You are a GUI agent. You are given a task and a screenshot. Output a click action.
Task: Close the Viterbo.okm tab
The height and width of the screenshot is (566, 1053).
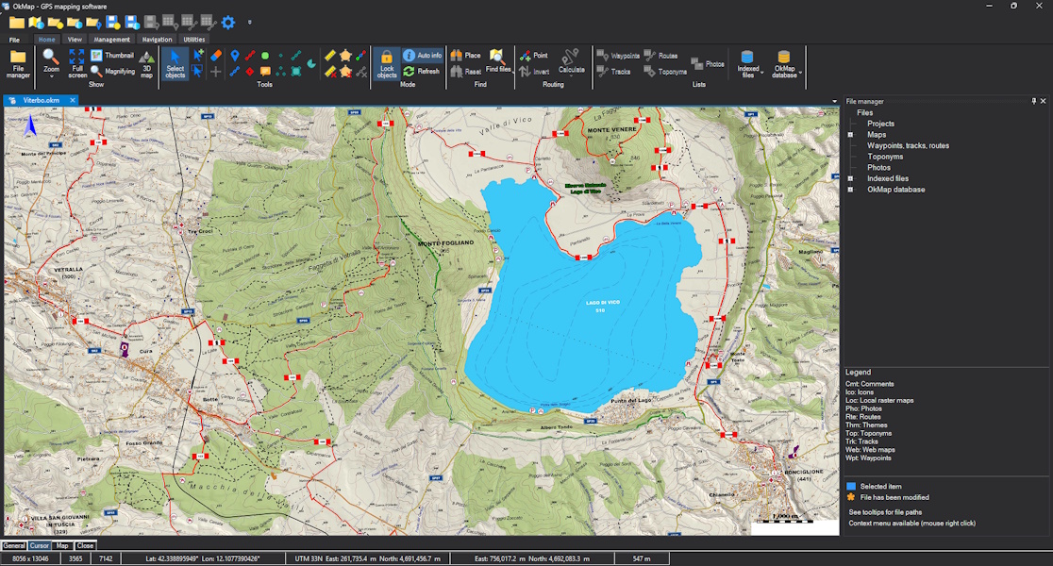pyautogui.click(x=73, y=100)
